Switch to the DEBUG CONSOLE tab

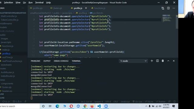coord(61,61)
